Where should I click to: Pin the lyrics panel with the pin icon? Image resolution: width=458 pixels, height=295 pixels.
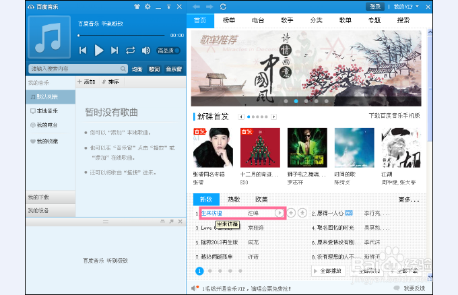172,222
